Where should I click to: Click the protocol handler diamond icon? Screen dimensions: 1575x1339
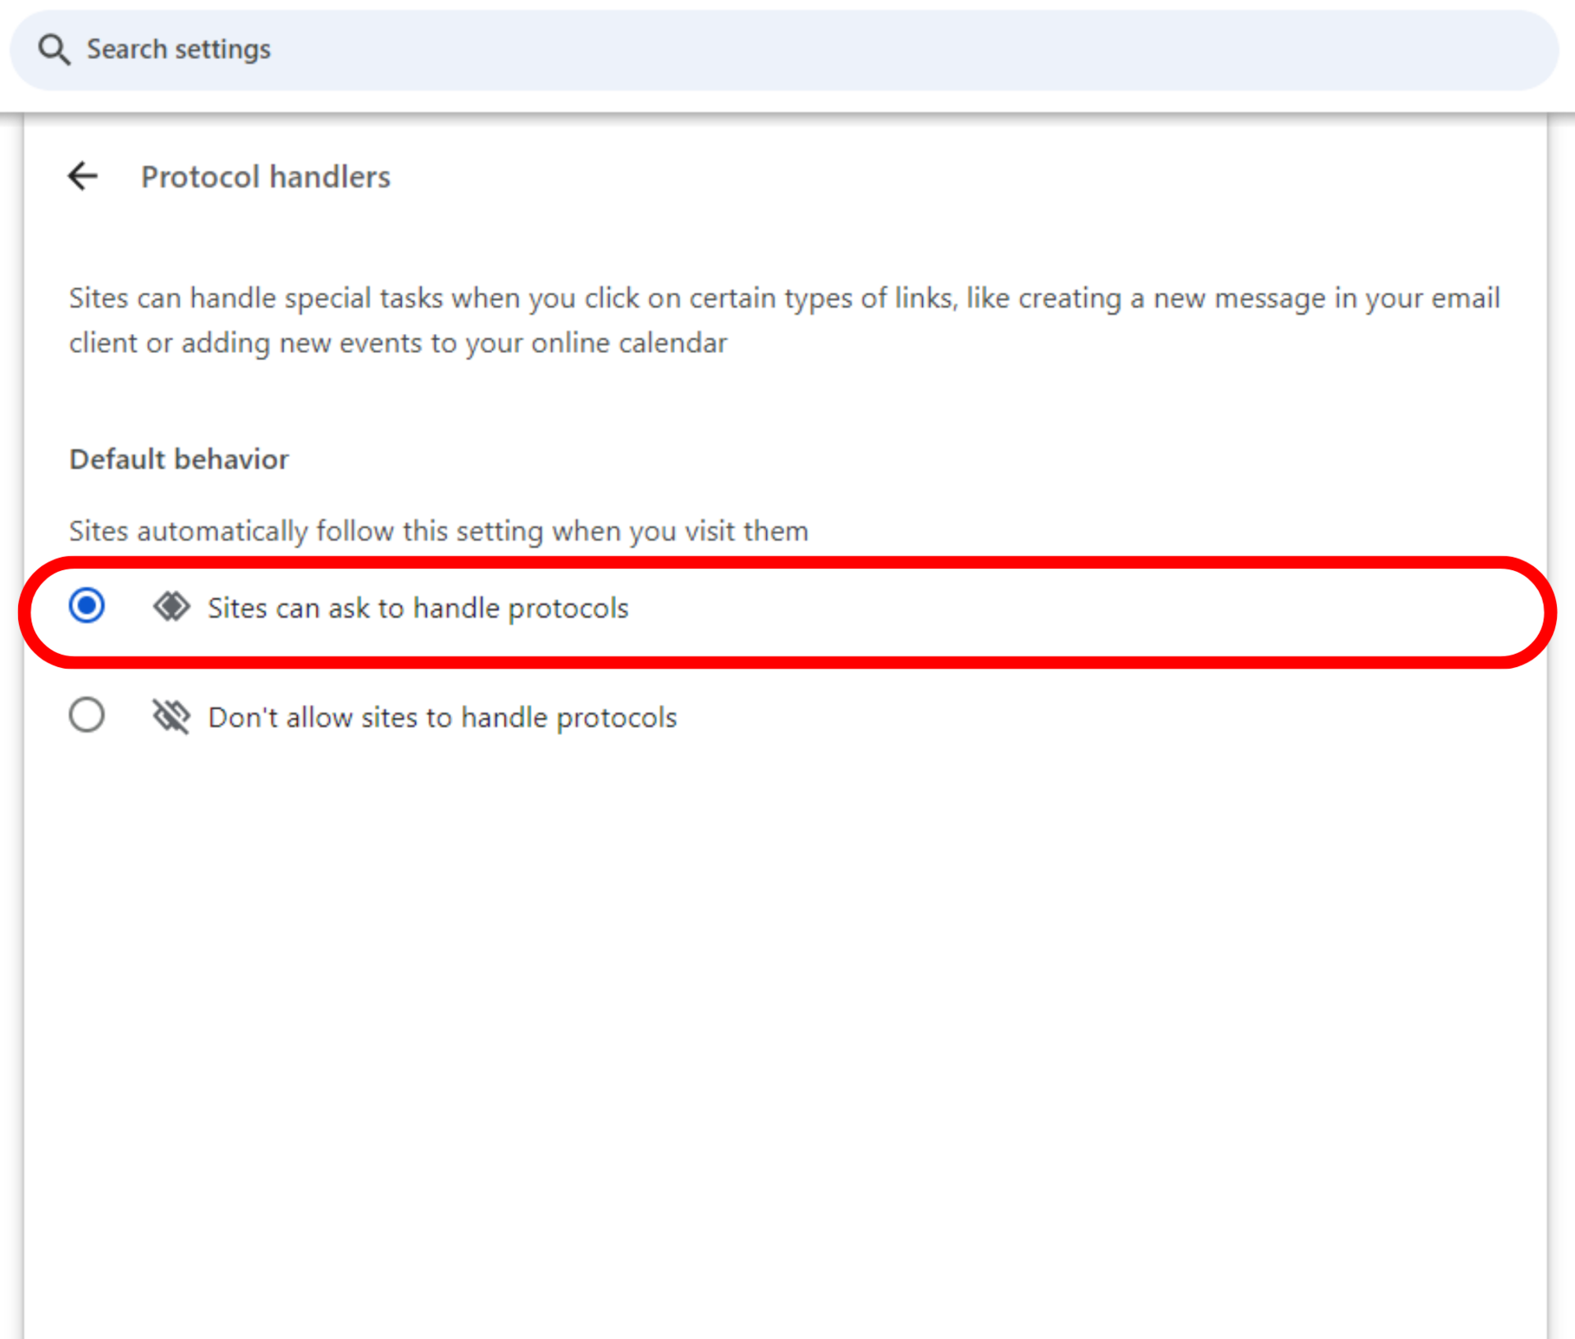tap(171, 607)
